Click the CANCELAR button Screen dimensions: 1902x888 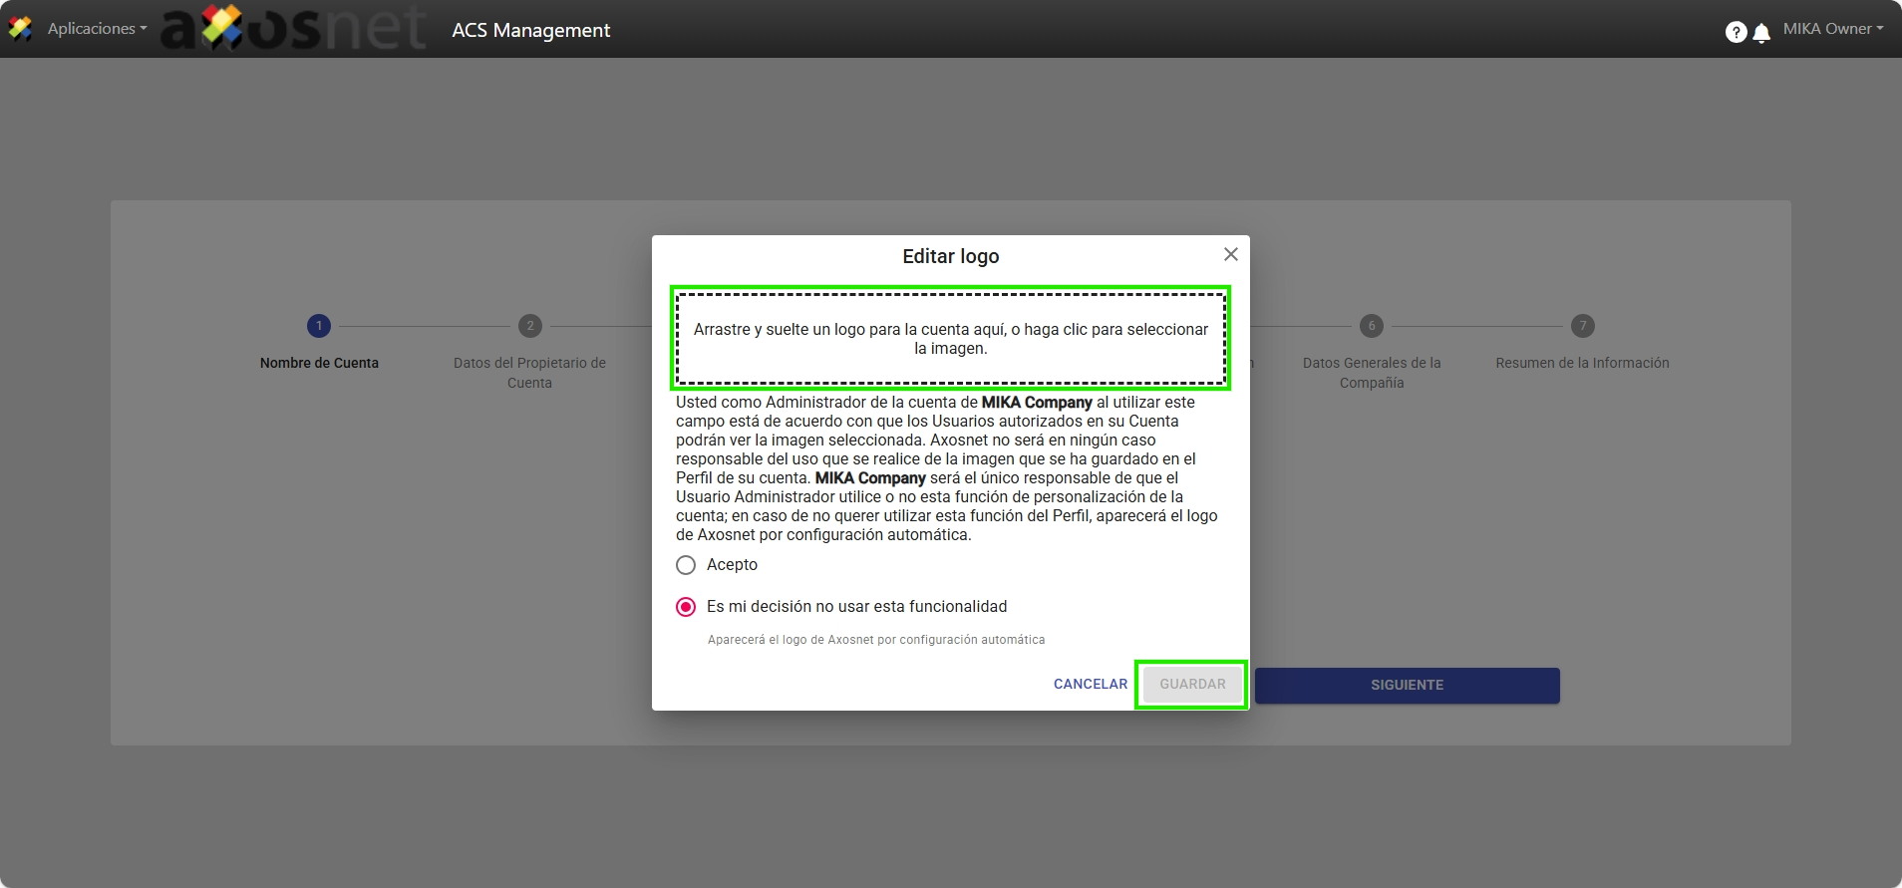click(1091, 685)
